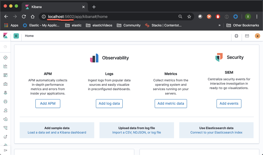263x155 pixels.
Task: Open the newsfeed mail icon
Action: click(247, 36)
